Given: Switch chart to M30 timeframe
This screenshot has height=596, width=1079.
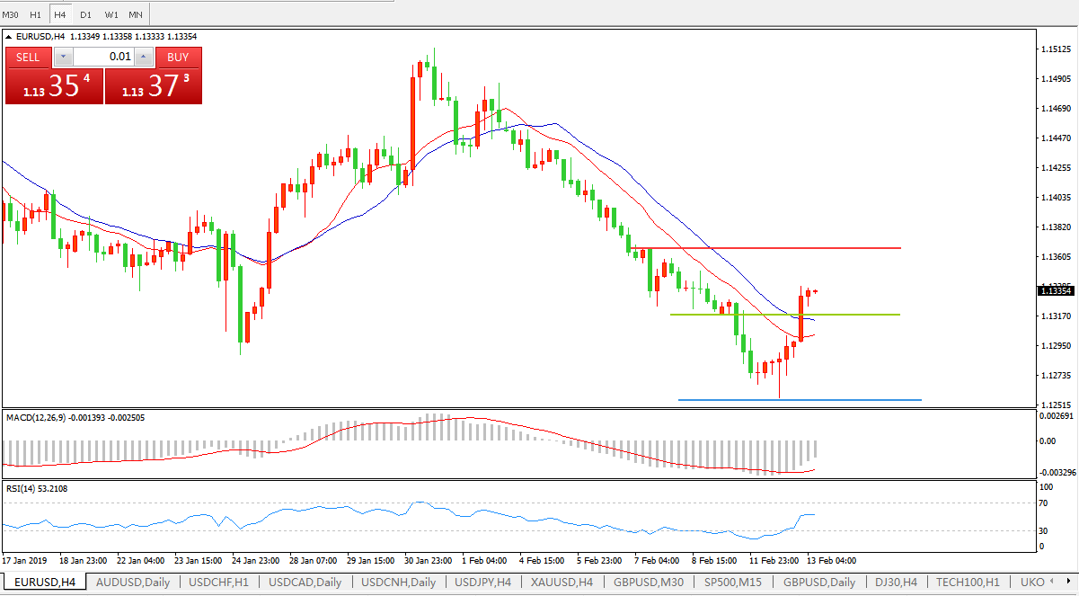Looking at the screenshot, I should coord(11,14).
